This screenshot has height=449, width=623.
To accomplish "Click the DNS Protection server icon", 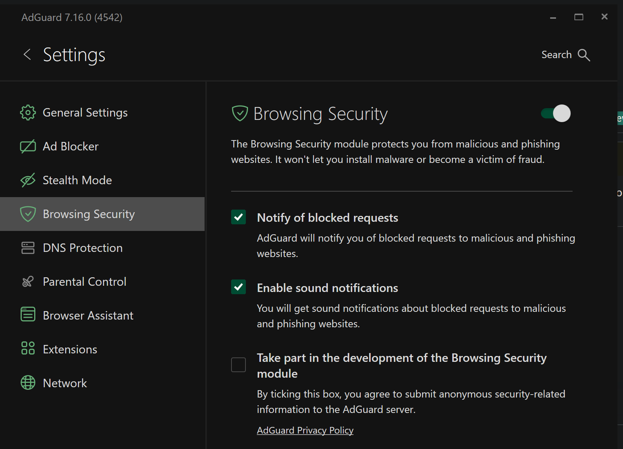I will pos(28,248).
